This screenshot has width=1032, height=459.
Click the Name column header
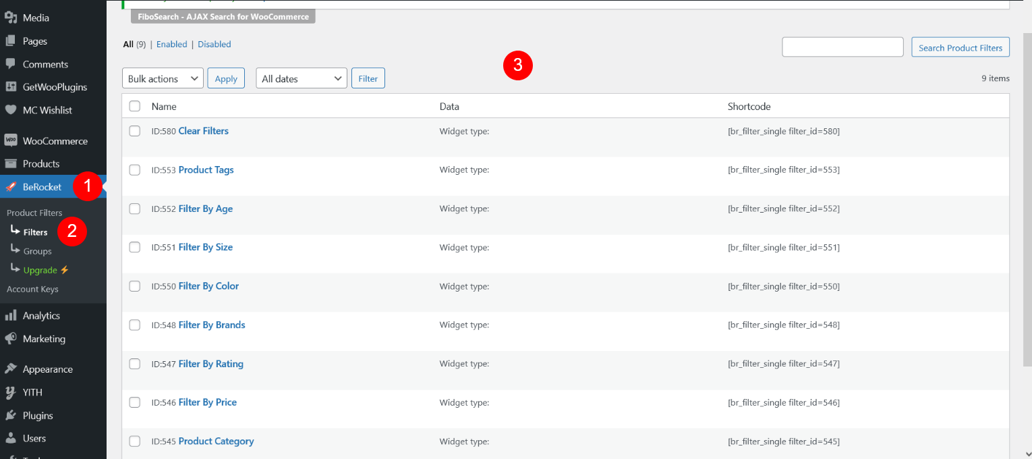(164, 106)
